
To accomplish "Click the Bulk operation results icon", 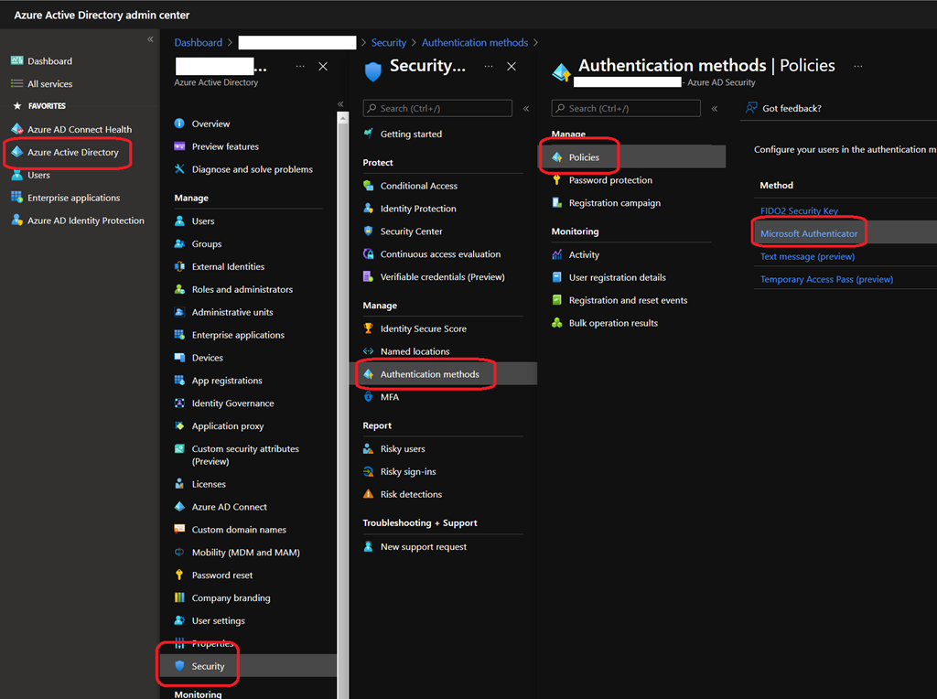I will (x=557, y=323).
